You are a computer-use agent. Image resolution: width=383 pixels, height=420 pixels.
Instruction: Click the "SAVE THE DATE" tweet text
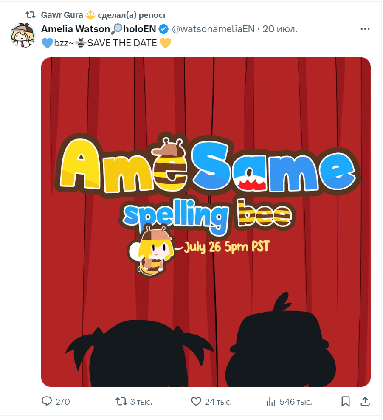[122, 43]
